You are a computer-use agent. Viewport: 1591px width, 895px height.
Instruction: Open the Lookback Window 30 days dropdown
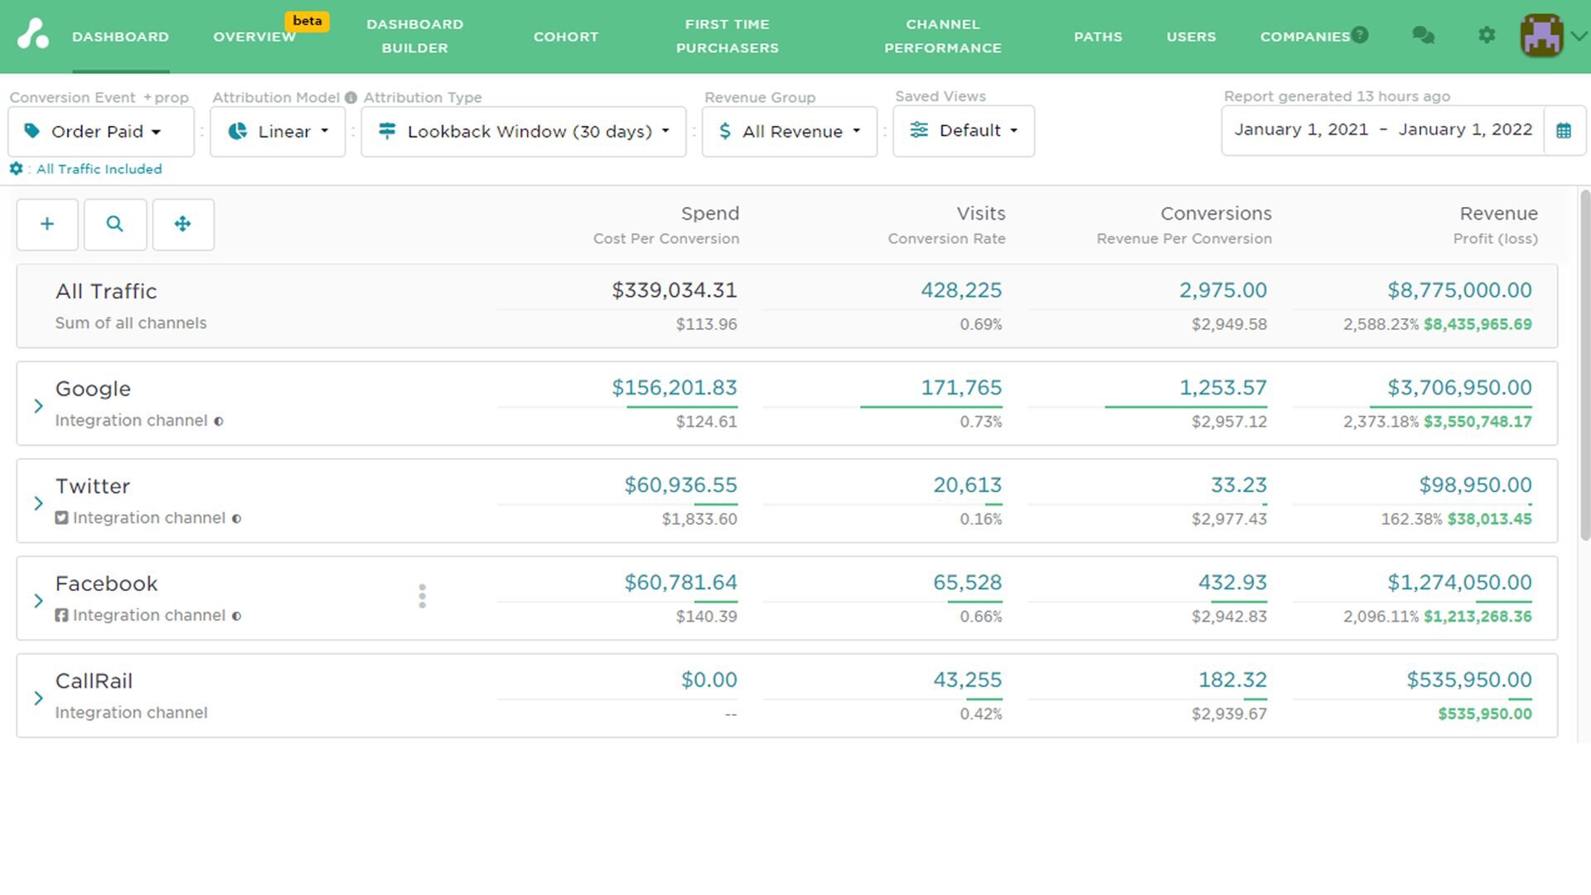pos(523,131)
